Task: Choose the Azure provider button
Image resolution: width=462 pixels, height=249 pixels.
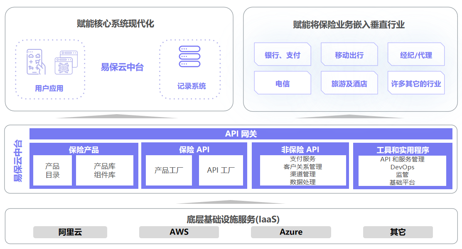Action: [x=291, y=232]
